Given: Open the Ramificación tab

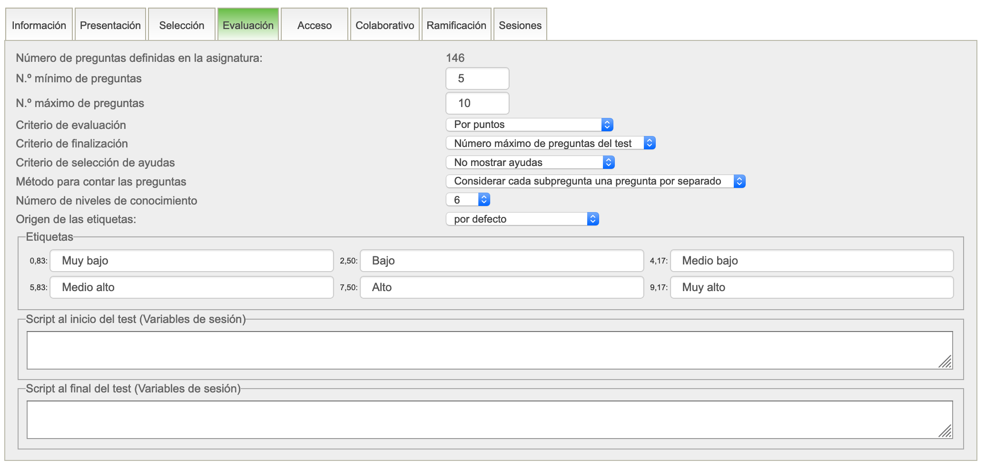Looking at the screenshot, I should (456, 25).
